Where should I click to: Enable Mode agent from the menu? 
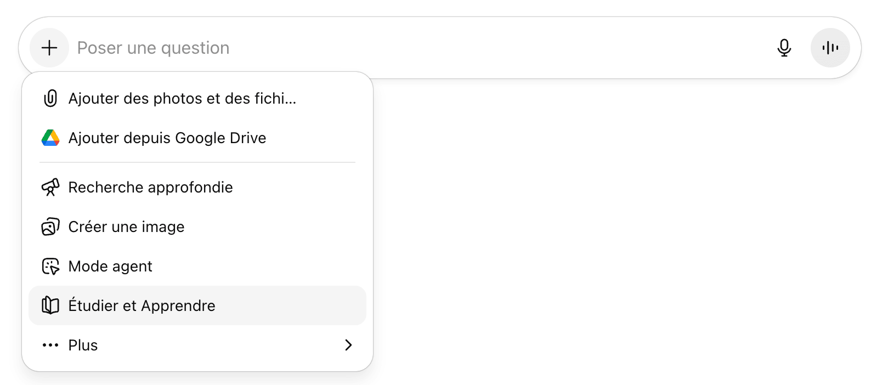pyautogui.click(x=110, y=266)
